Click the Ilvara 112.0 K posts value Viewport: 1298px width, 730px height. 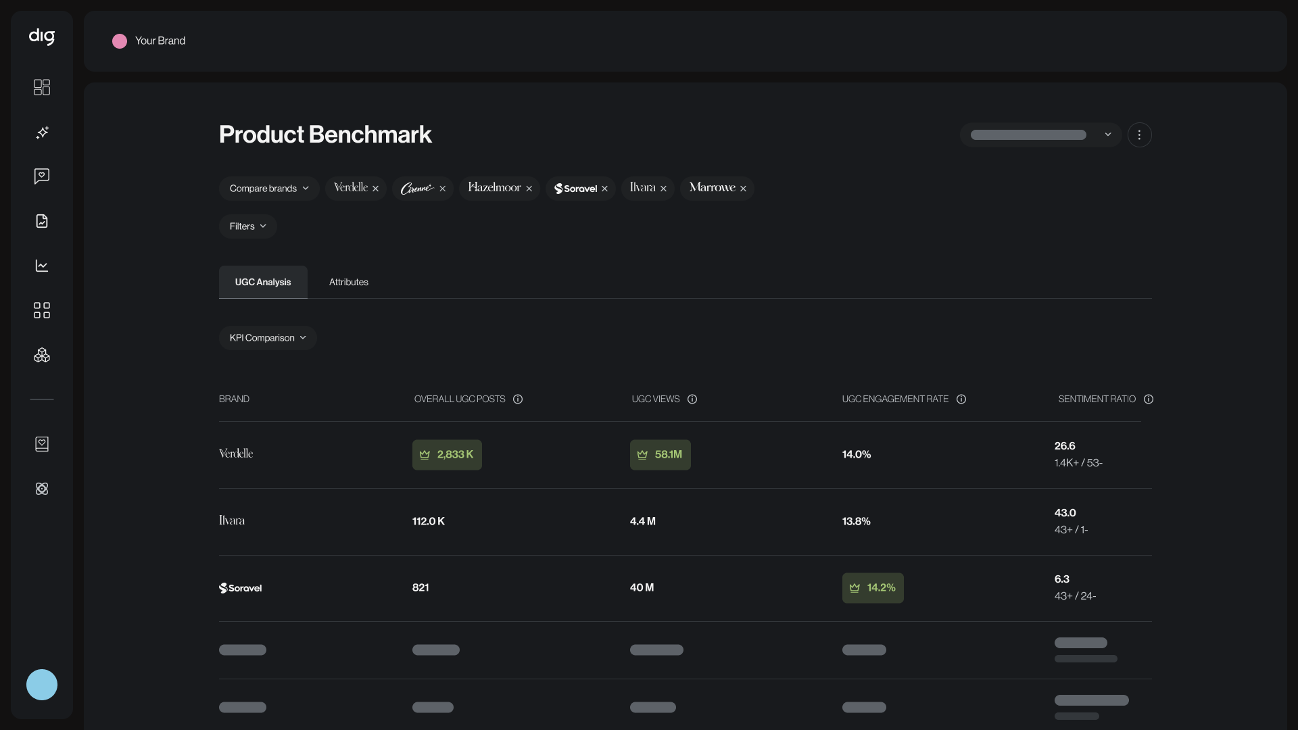[x=429, y=521]
